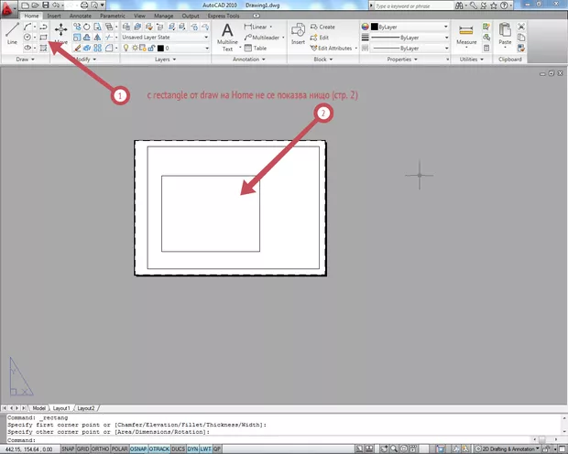Image resolution: width=568 pixels, height=454 pixels.
Task: Select the Erase tool in Modify panel
Action: (x=77, y=48)
